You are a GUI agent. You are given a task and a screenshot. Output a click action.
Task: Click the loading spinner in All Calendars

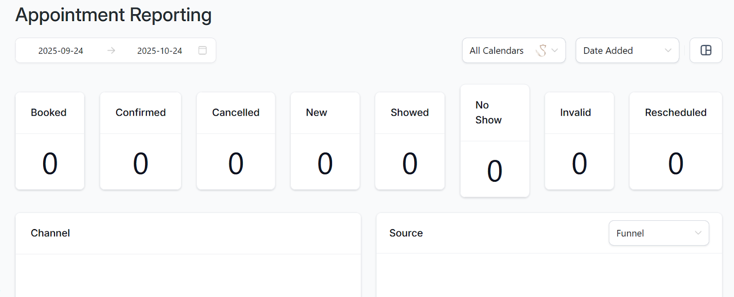(x=541, y=50)
